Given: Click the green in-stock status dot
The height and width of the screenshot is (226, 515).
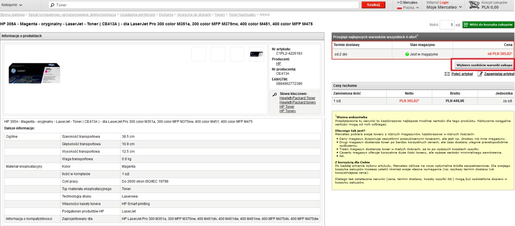Looking at the screenshot, I should (407, 54).
